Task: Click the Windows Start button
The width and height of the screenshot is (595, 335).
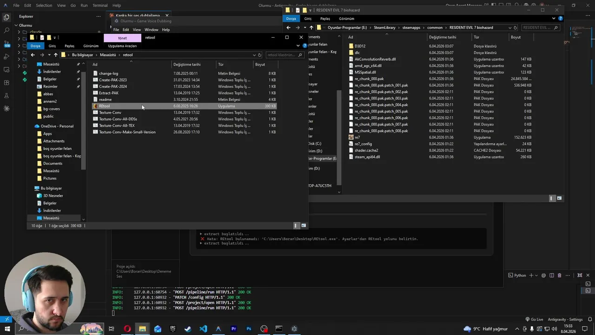Action: (x=7, y=328)
